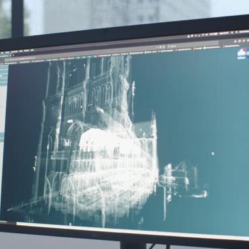
Task: Click the red-and-white logo in viewer corner
Action: point(242,52)
